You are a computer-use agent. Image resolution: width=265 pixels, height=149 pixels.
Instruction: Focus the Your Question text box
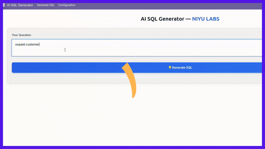pos(137,48)
